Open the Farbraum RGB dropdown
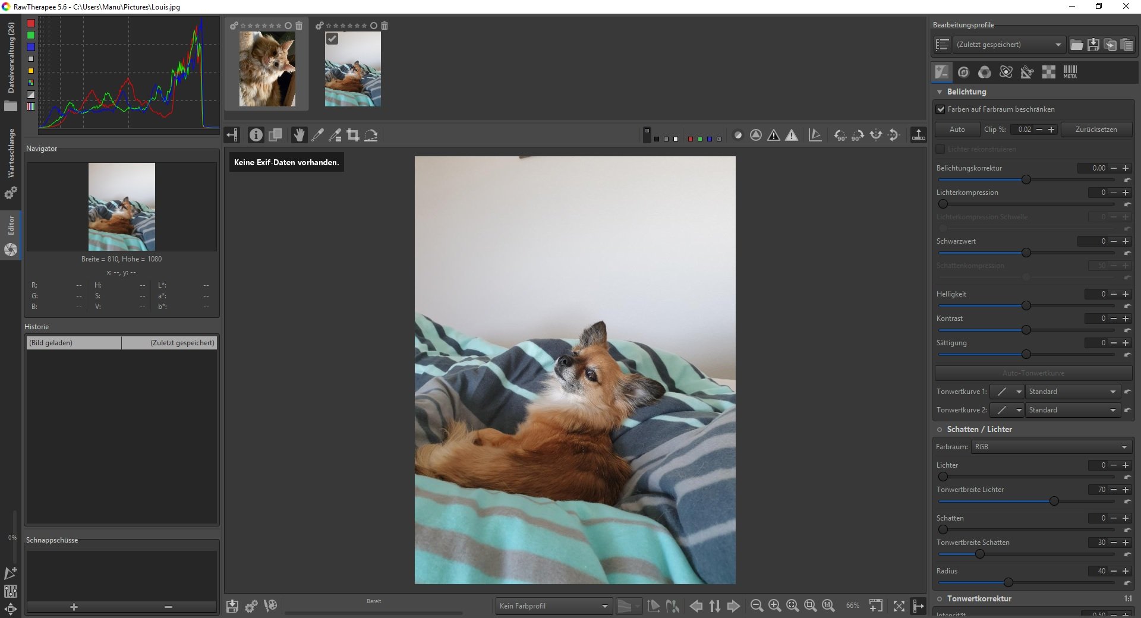This screenshot has width=1141, height=618. tap(1050, 447)
